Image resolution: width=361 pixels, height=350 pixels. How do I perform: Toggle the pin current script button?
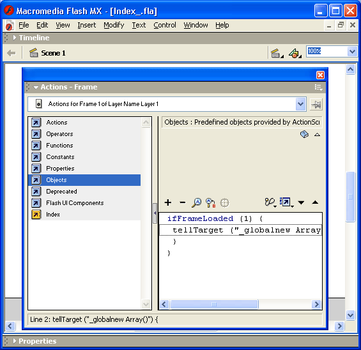pyautogui.click(x=316, y=105)
